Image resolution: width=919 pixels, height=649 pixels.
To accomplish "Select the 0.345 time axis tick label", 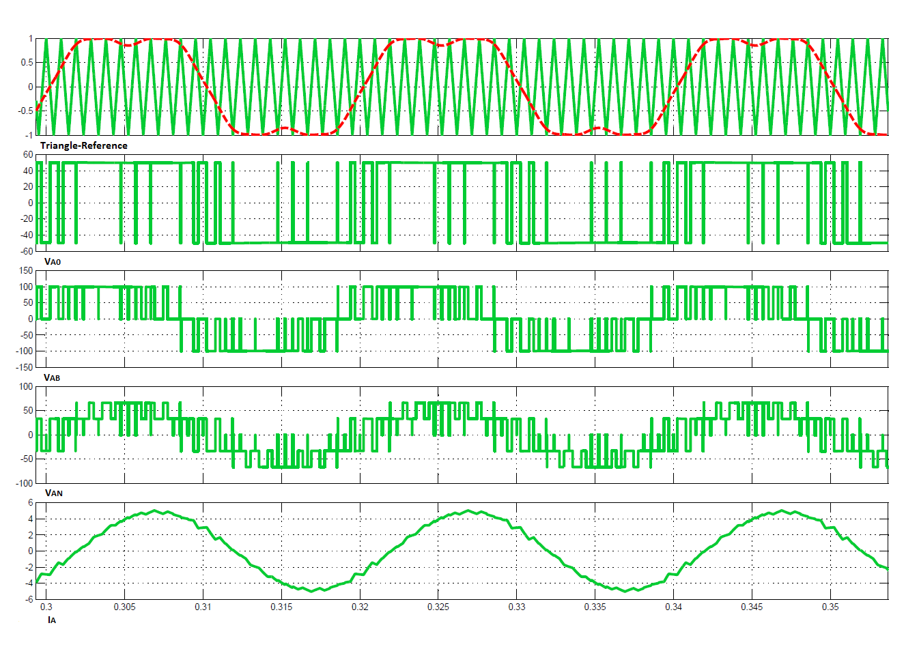I will pyautogui.click(x=752, y=607).
